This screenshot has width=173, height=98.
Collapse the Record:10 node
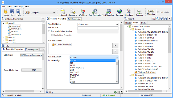[130, 29]
